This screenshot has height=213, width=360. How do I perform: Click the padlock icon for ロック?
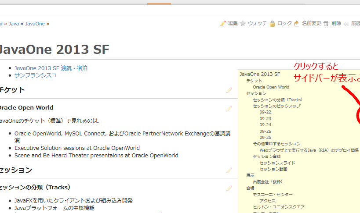click(273, 24)
